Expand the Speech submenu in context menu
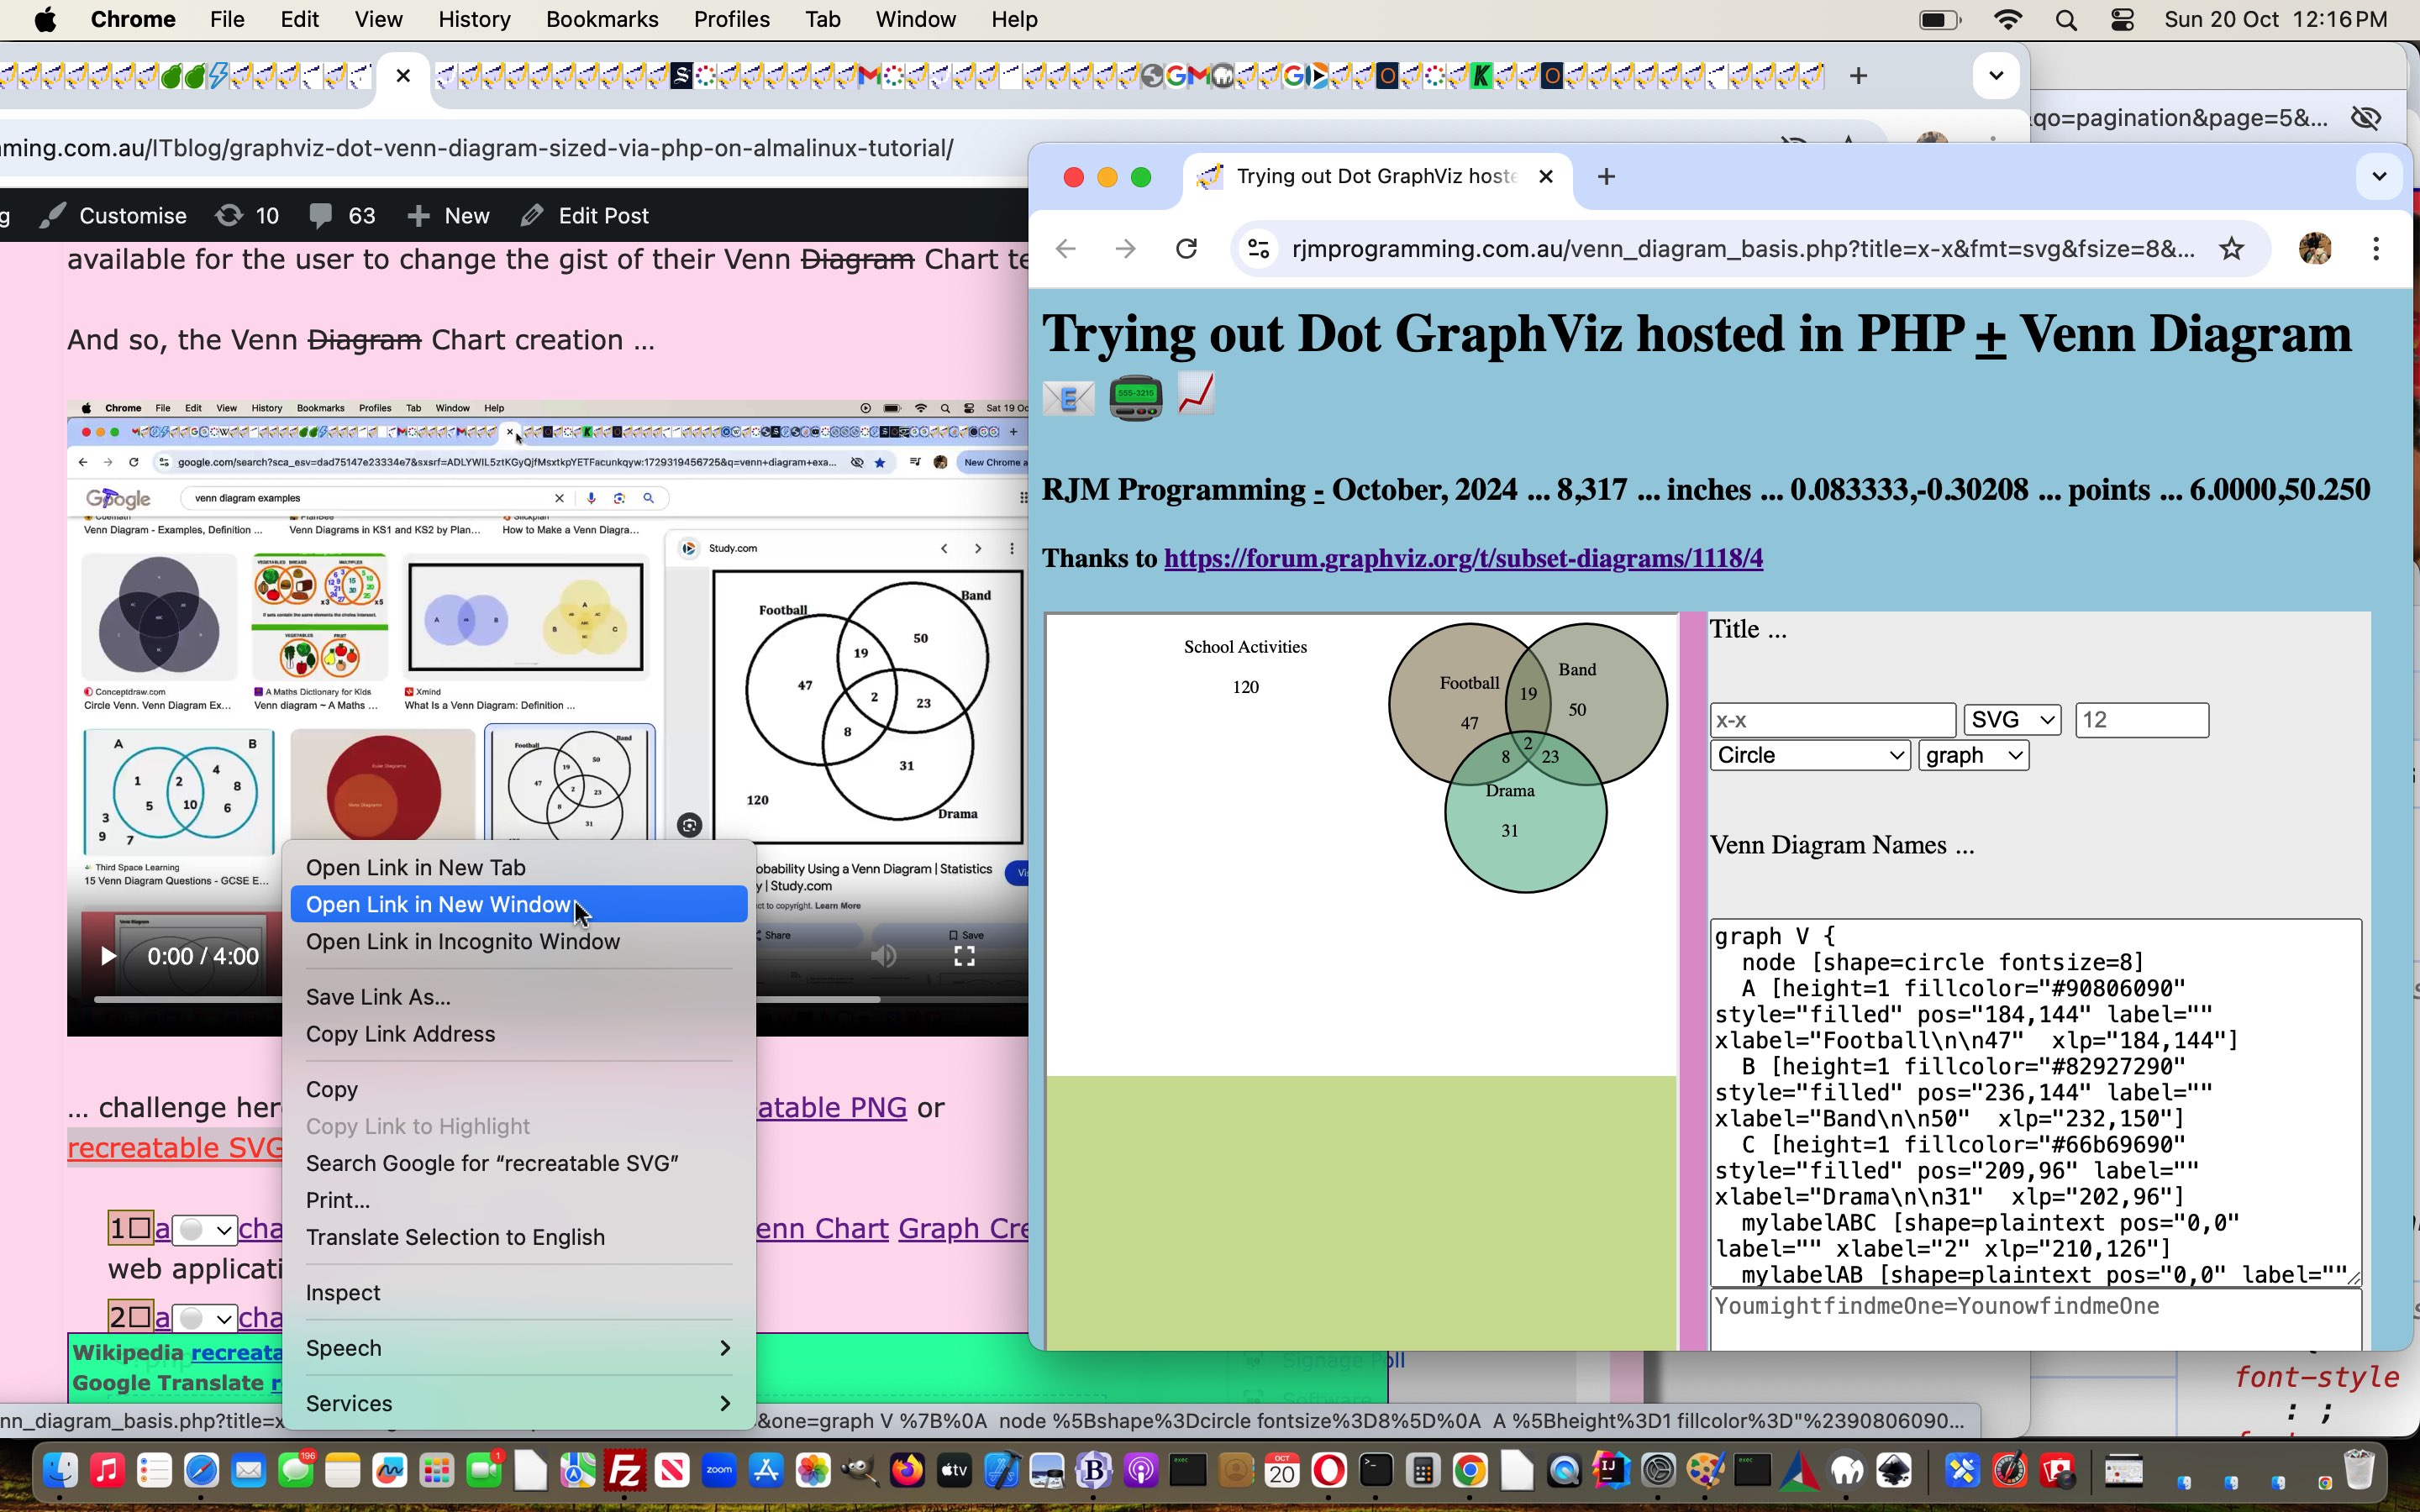This screenshot has width=2420, height=1512. click(518, 1348)
